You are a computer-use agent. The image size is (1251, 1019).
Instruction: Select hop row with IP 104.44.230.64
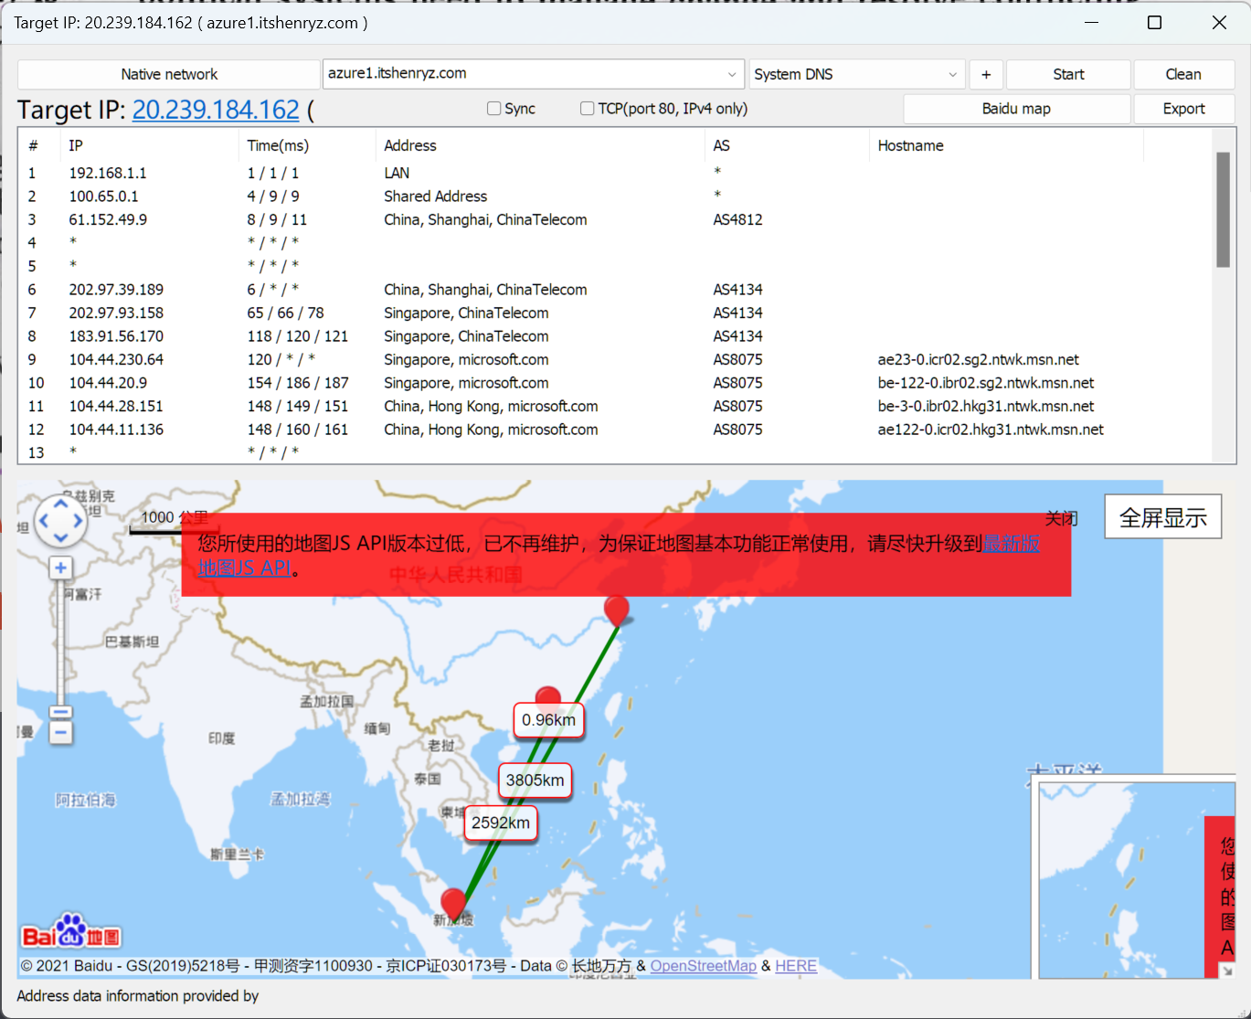coord(614,359)
